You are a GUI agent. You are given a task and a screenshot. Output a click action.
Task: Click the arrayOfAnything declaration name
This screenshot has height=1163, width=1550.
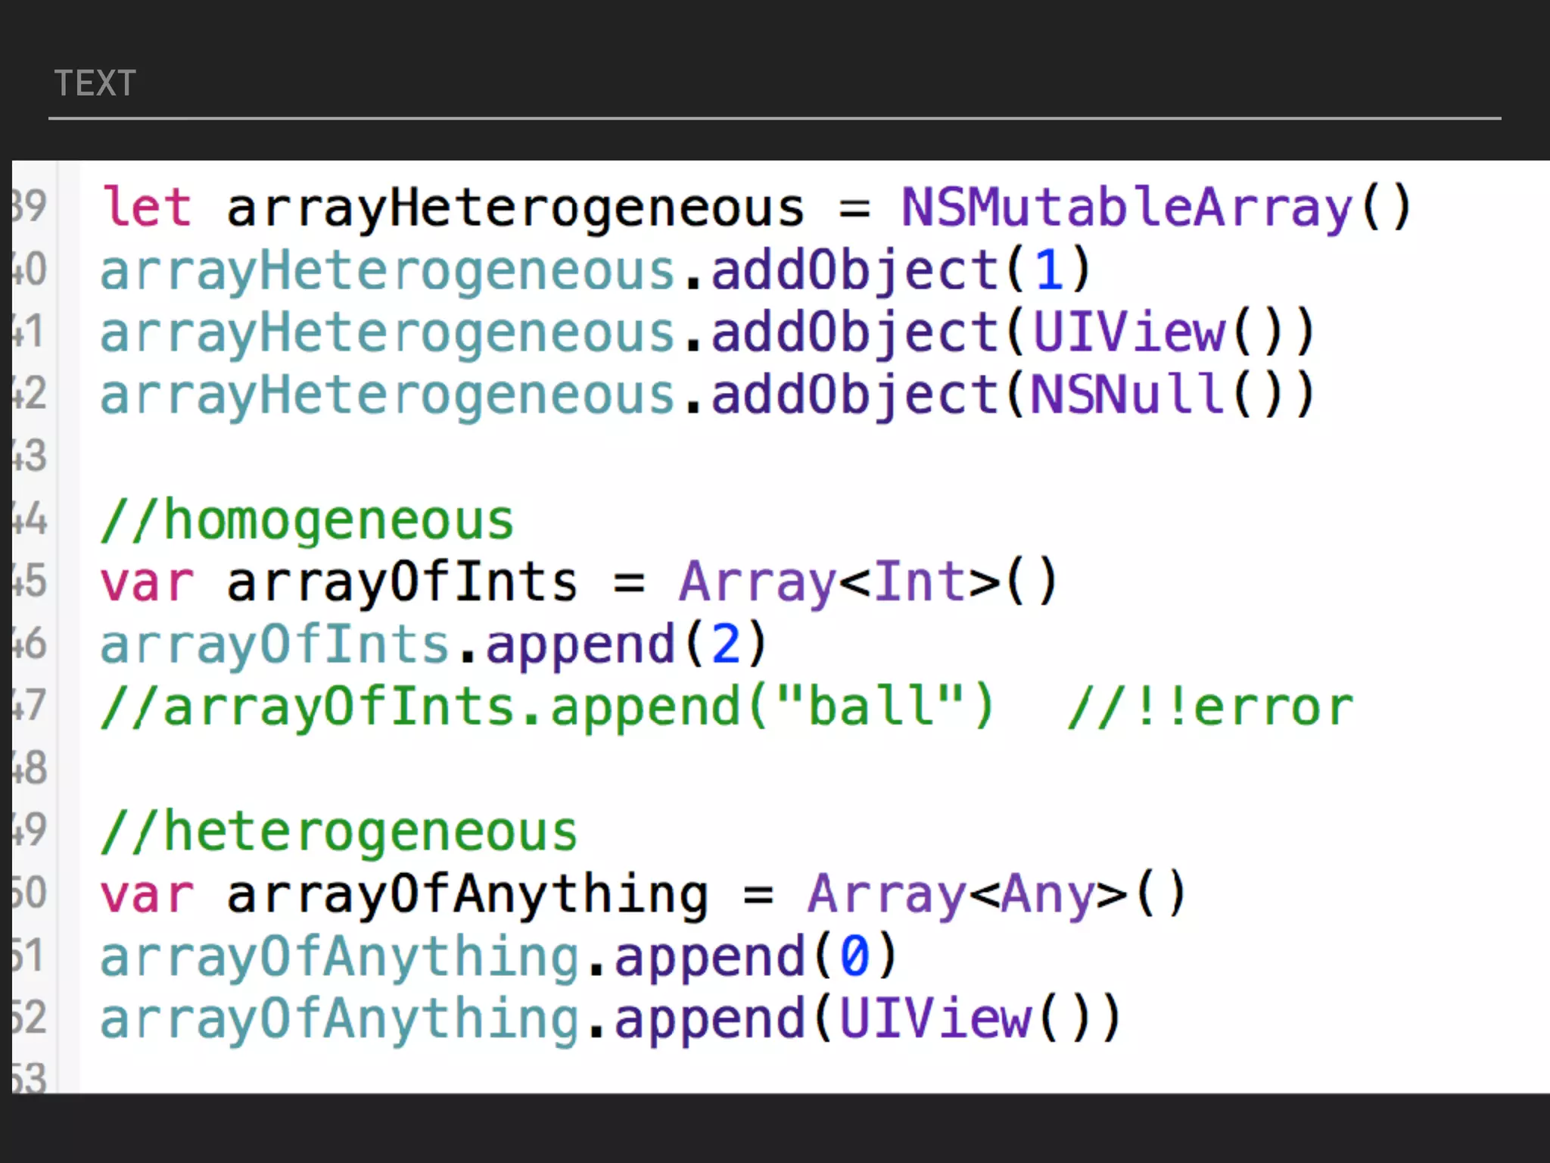pos(467,895)
